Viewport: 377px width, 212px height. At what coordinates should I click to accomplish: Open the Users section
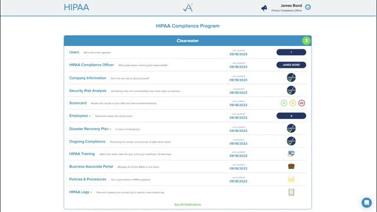click(x=74, y=52)
